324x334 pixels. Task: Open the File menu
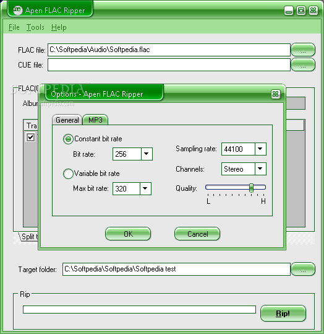click(x=14, y=27)
